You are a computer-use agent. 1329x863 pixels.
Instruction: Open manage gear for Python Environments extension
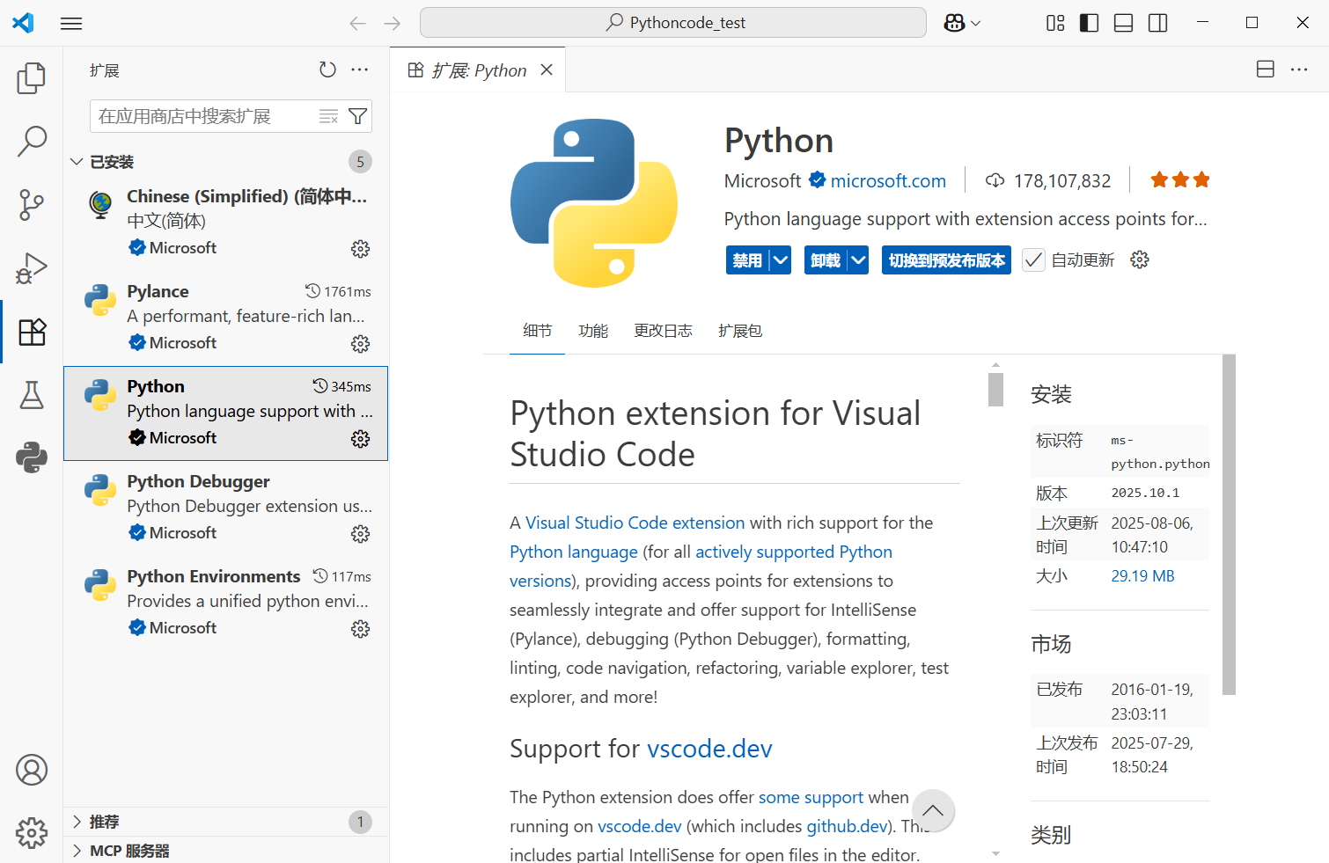tap(360, 629)
